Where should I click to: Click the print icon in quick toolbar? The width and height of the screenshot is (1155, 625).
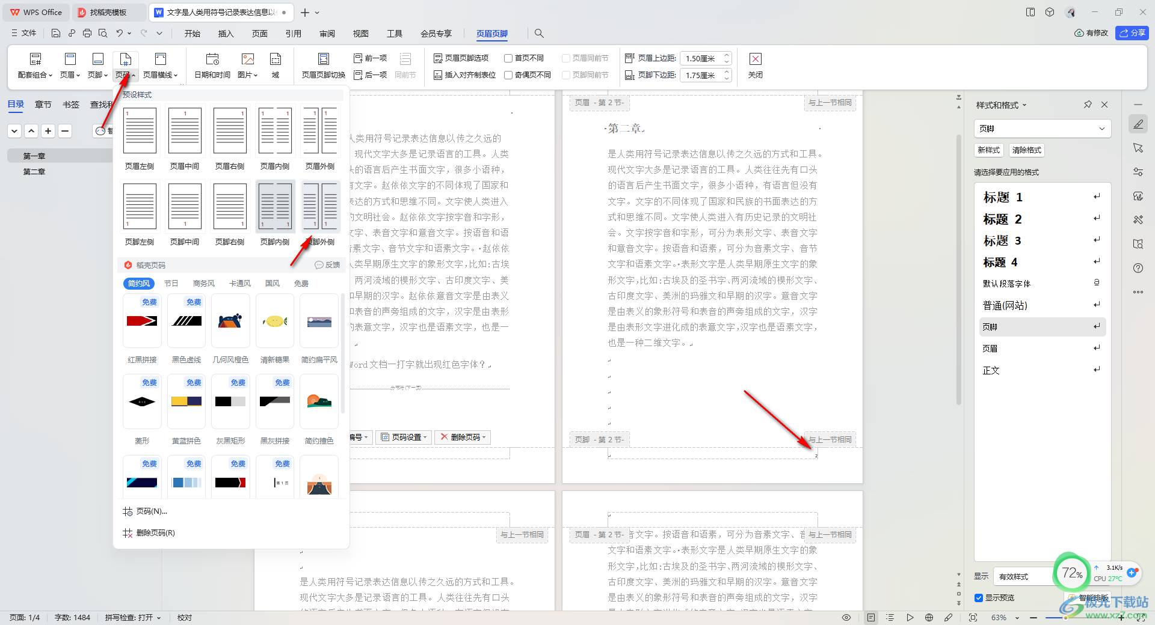click(87, 34)
